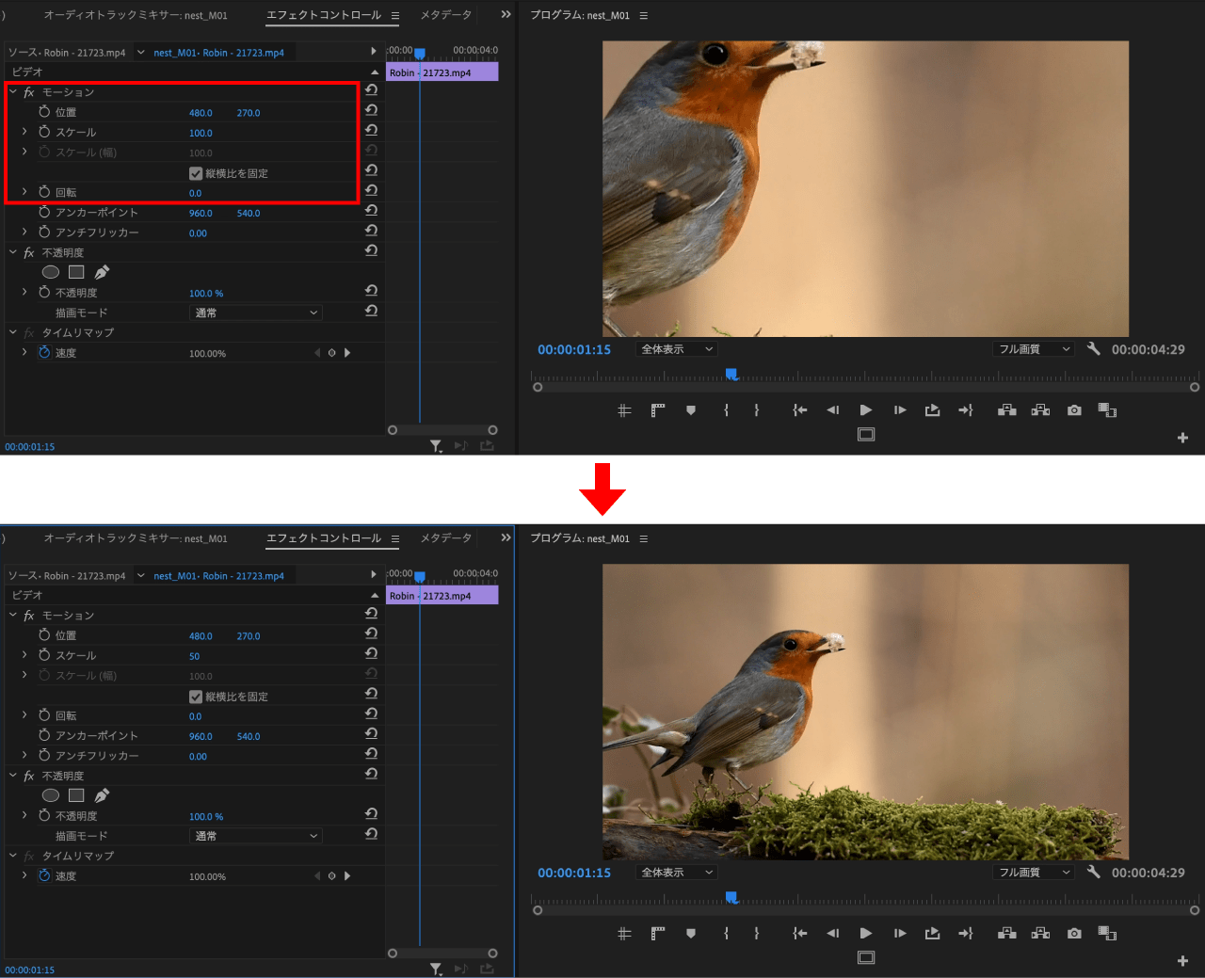Export frame with lower monitor's camera icon
Viewport: 1205px width, 978px height.
pyautogui.click(x=1074, y=934)
